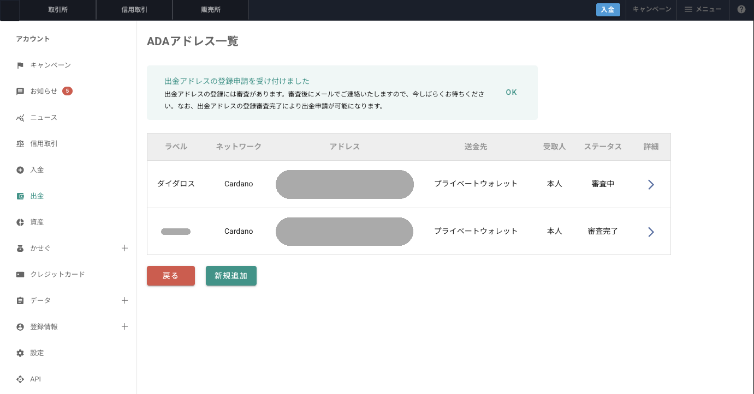Click the 出金アドレスの登録申請を受け付けました notice title
This screenshot has width=754, height=394.
click(237, 81)
